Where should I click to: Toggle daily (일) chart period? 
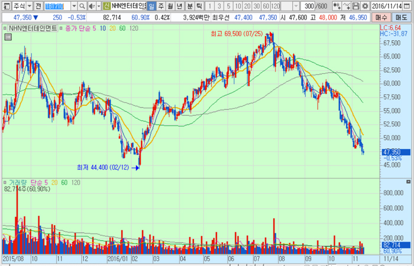[x=151, y=6]
